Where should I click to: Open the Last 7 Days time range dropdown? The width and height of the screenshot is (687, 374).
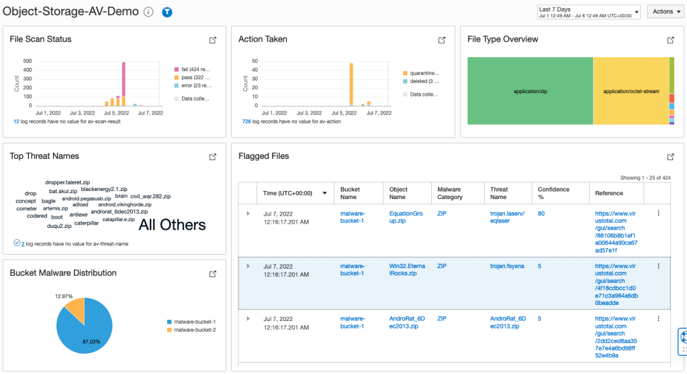tap(588, 11)
